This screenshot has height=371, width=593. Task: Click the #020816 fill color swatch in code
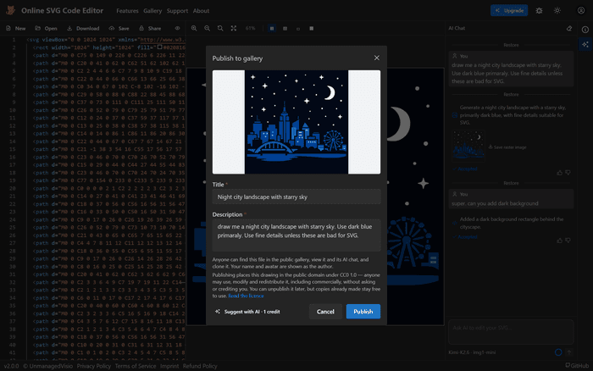160,47
